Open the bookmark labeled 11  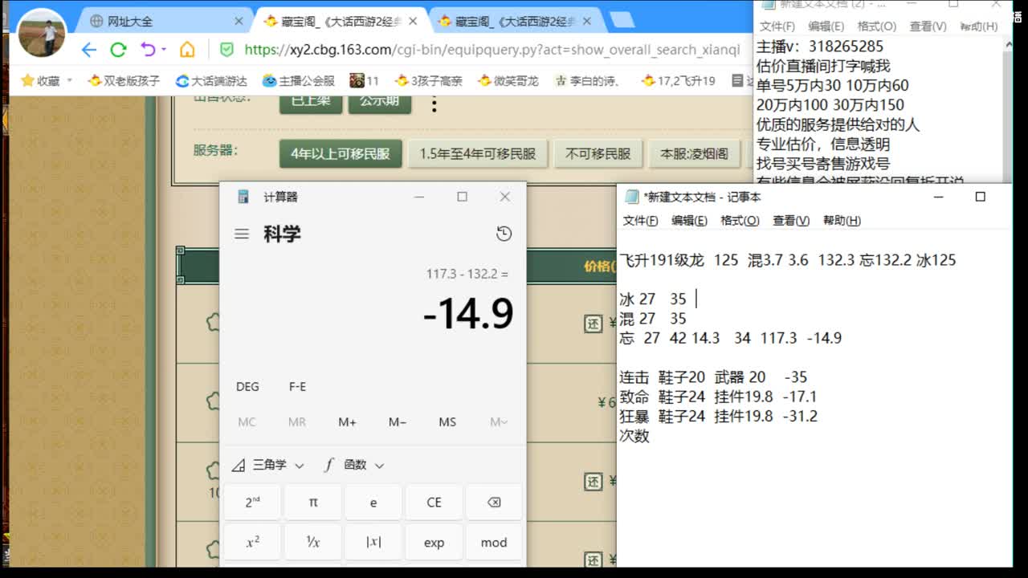[364, 80]
